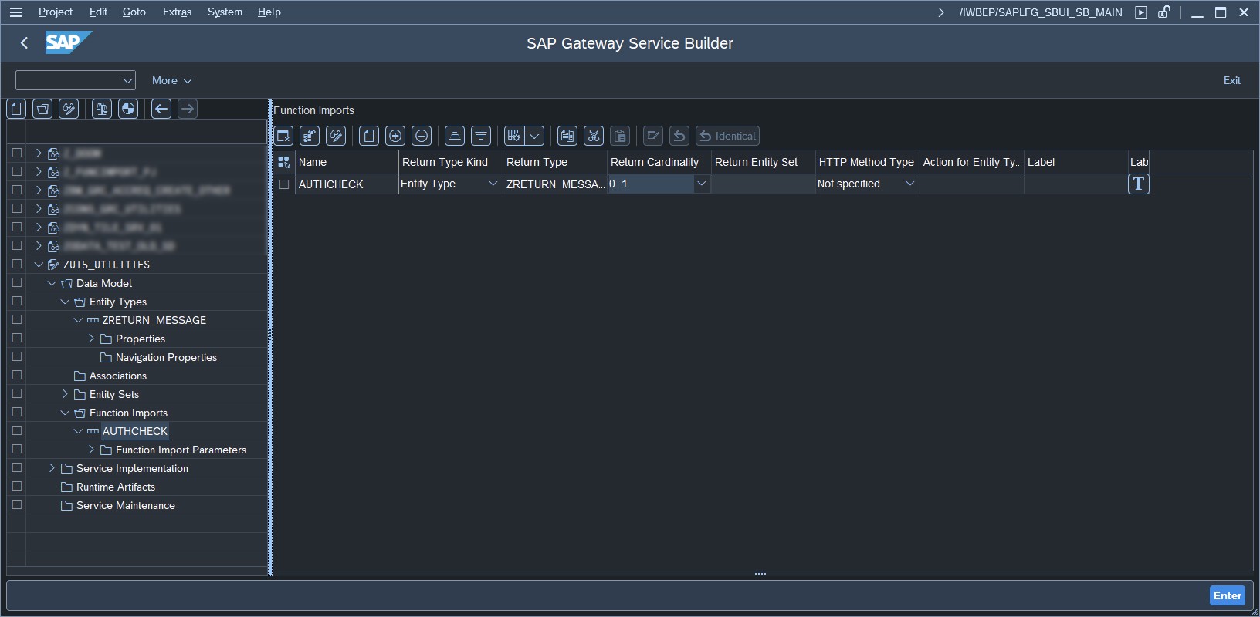Tick the checkbox beside ZRETURN_MESSAGE tree node
Viewport: 1260px width, 617px height.
click(x=17, y=319)
